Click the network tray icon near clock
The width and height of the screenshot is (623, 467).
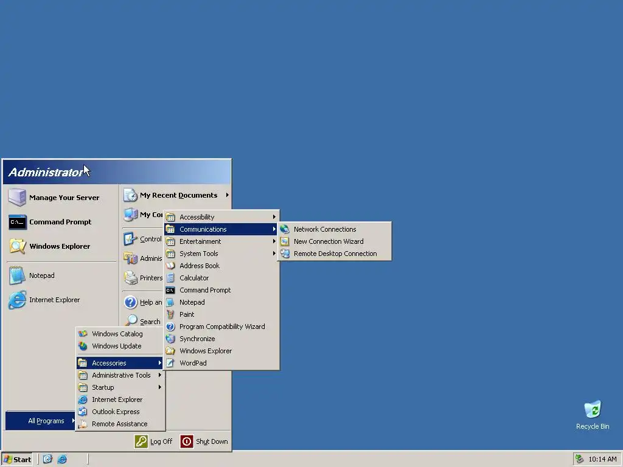[580, 459]
